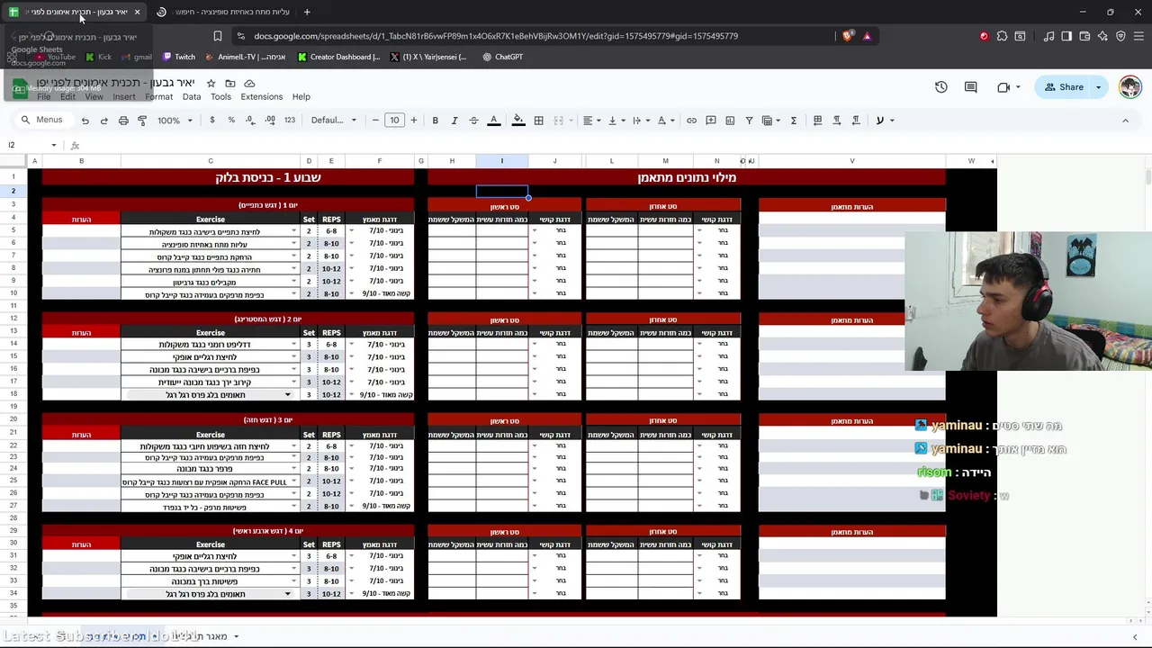Undo the last action in toolbar
This screenshot has height=648, width=1152.
pyautogui.click(x=85, y=121)
